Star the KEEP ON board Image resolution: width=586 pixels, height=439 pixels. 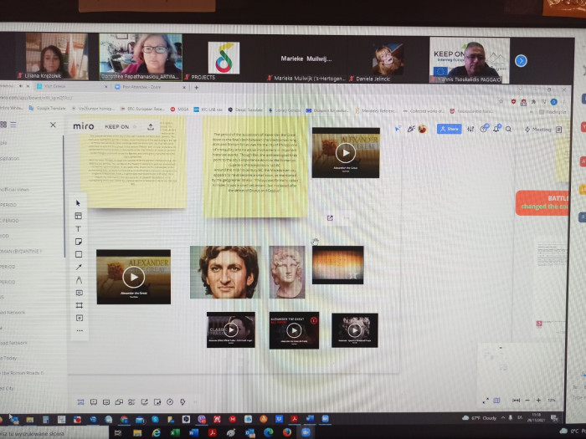[135, 127]
